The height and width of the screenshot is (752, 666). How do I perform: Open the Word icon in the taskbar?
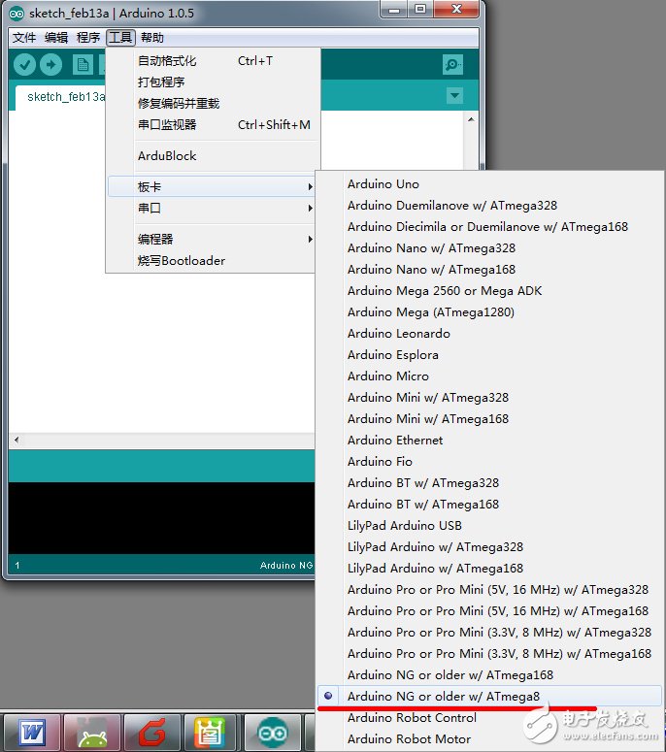tap(32, 733)
